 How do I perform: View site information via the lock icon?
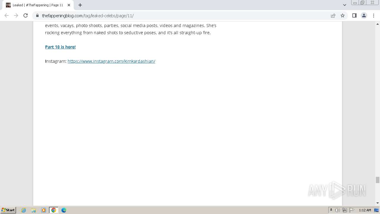click(37, 15)
